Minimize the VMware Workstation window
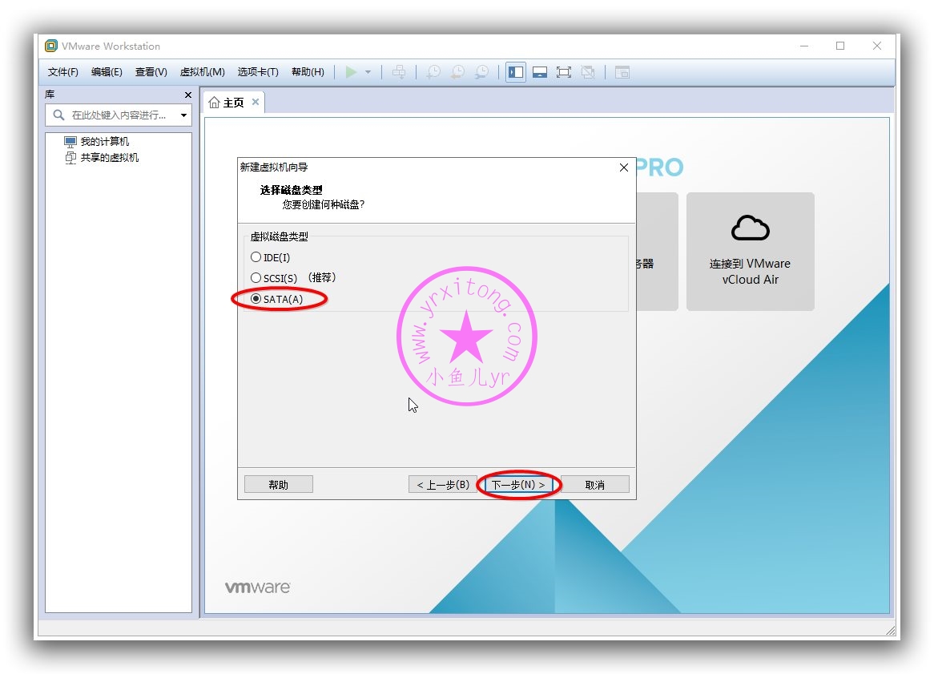The height and width of the screenshot is (674, 934). [x=804, y=46]
